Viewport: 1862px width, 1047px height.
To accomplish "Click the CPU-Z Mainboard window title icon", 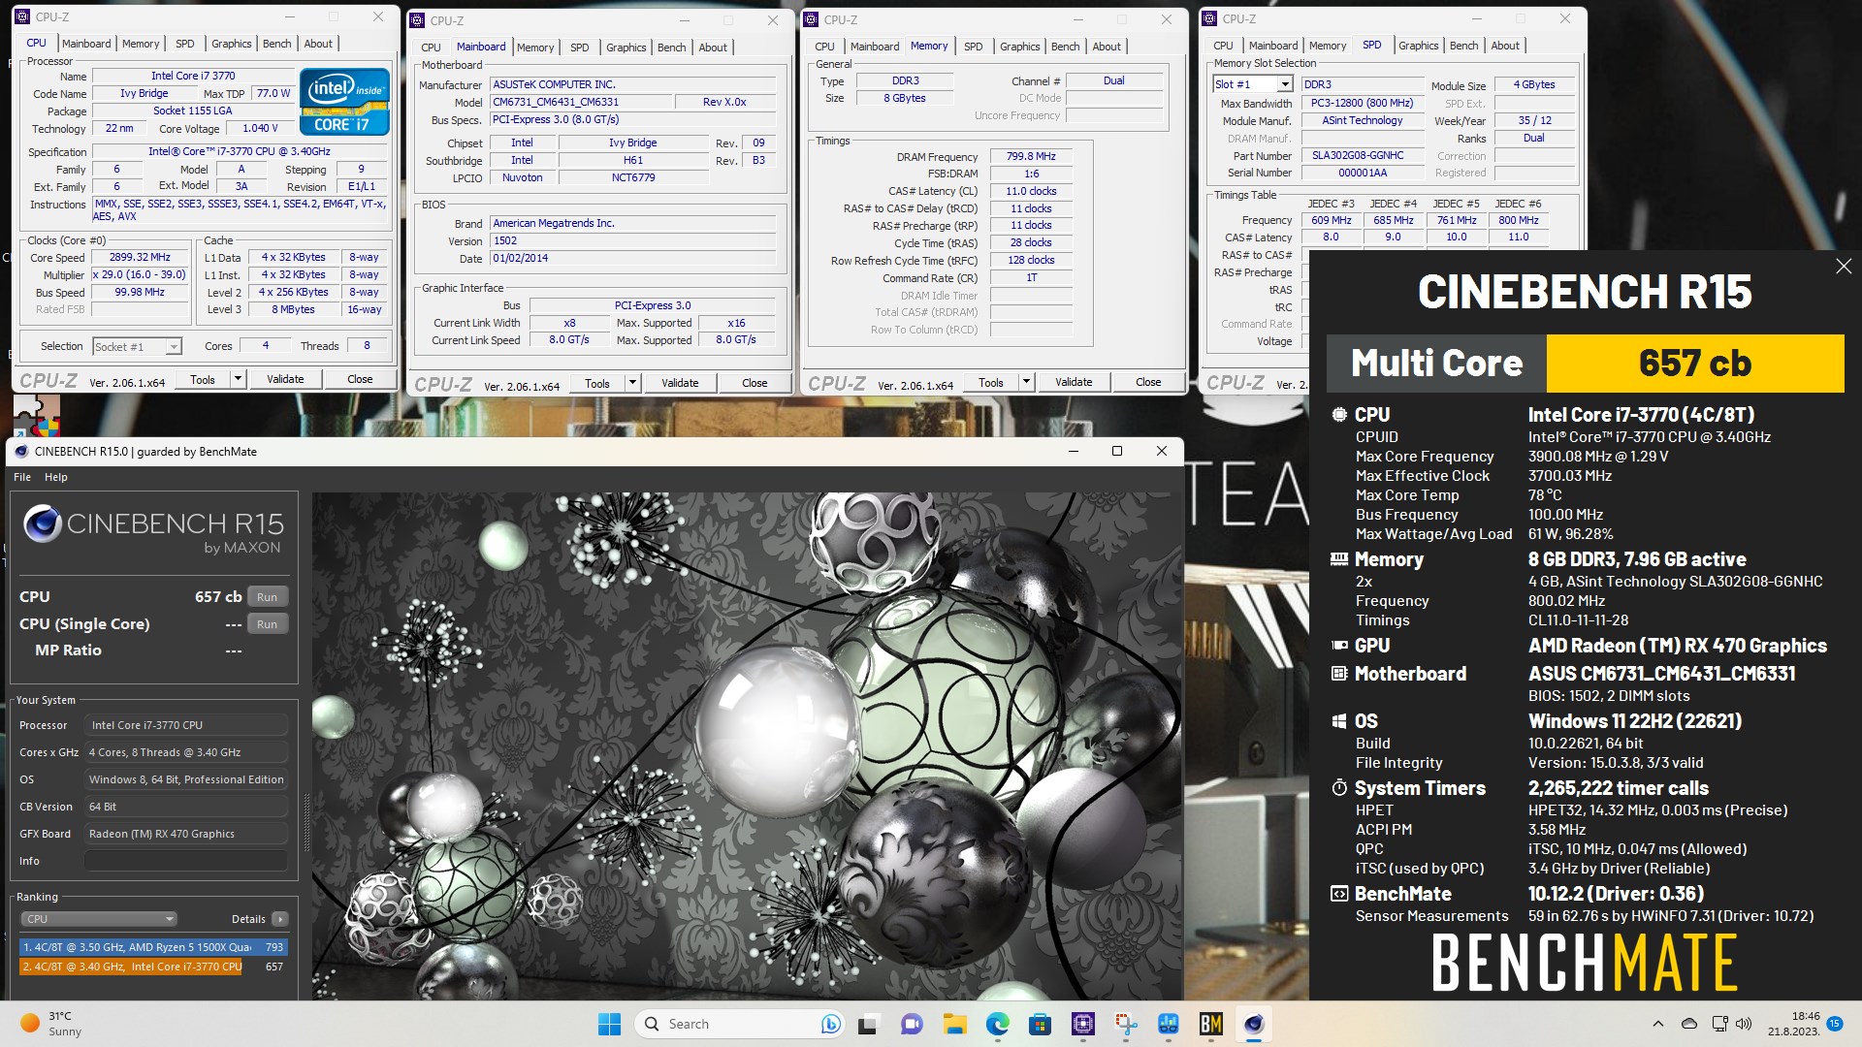I will pos(417,20).
